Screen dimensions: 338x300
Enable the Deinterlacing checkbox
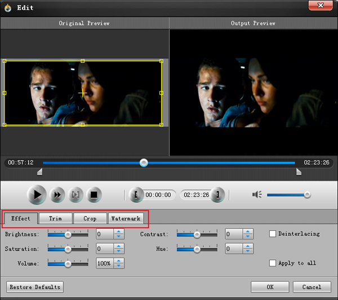[273, 234]
